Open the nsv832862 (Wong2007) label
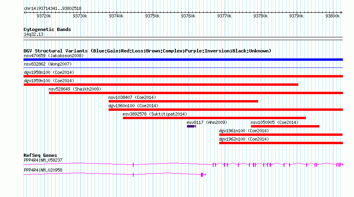This screenshot has width=354, height=197. pos(48,64)
